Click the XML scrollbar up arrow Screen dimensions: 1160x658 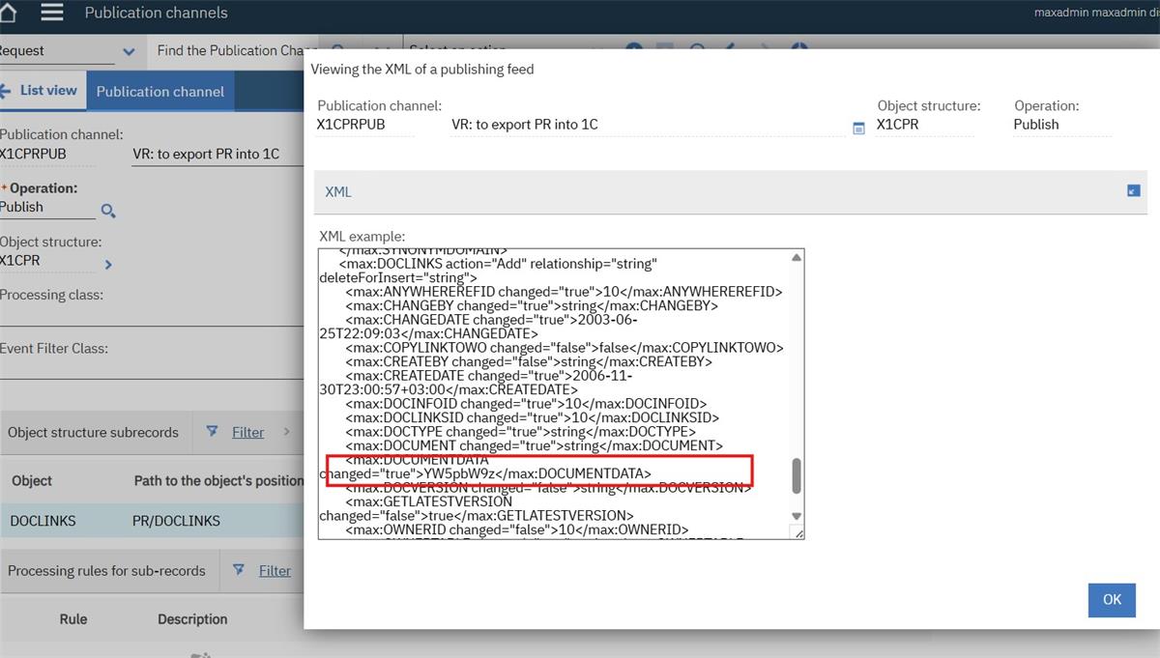click(797, 258)
